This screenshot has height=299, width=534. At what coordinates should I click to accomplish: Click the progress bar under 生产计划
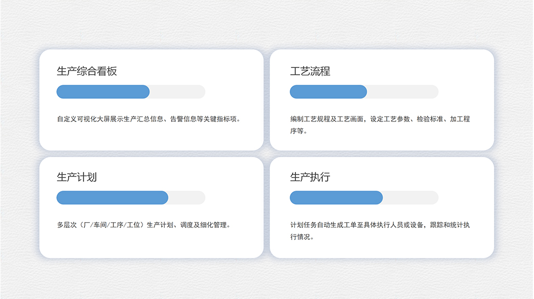coord(131,198)
